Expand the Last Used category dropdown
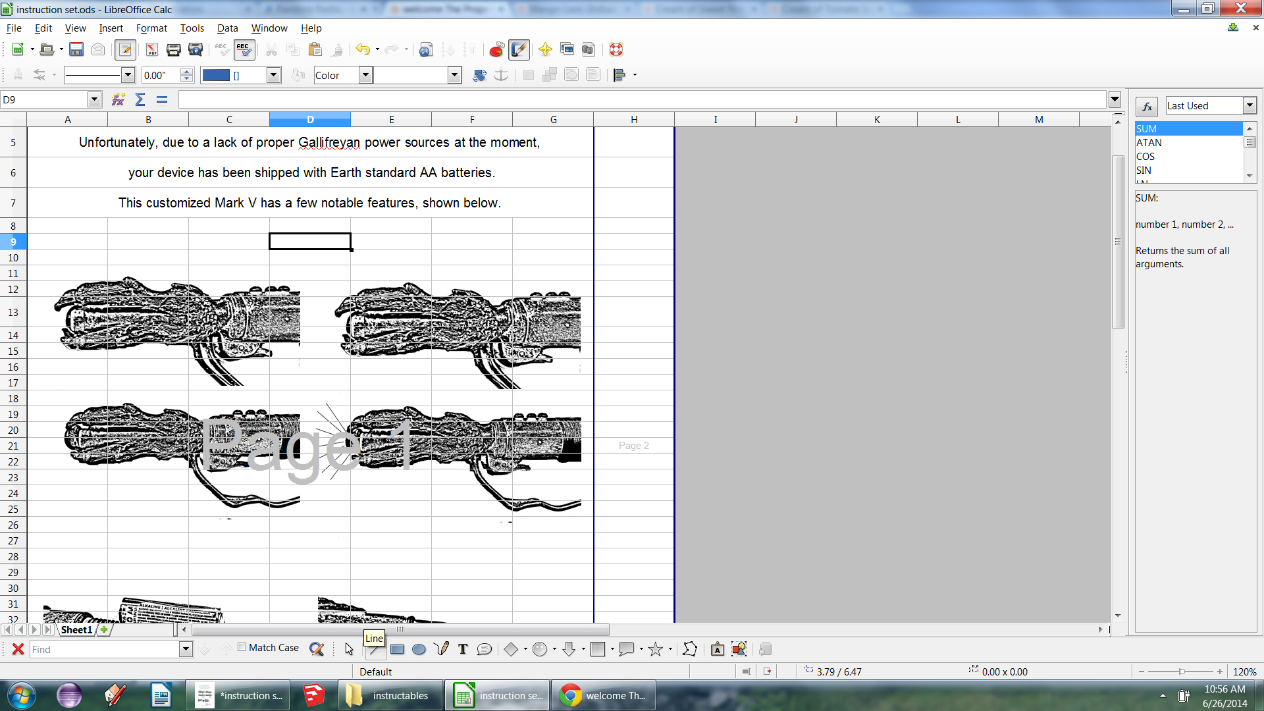The height and width of the screenshot is (711, 1264). (x=1249, y=105)
